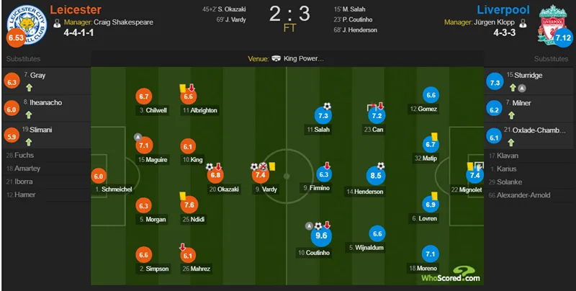Click Mignolet's 7.4 rating circle
Image resolution: width=576 pixels, height=291 pixels.
pos(474,175)
